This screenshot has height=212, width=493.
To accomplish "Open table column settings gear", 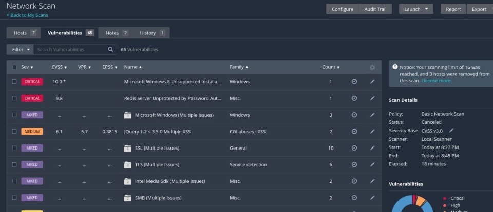I will (372, 67).
